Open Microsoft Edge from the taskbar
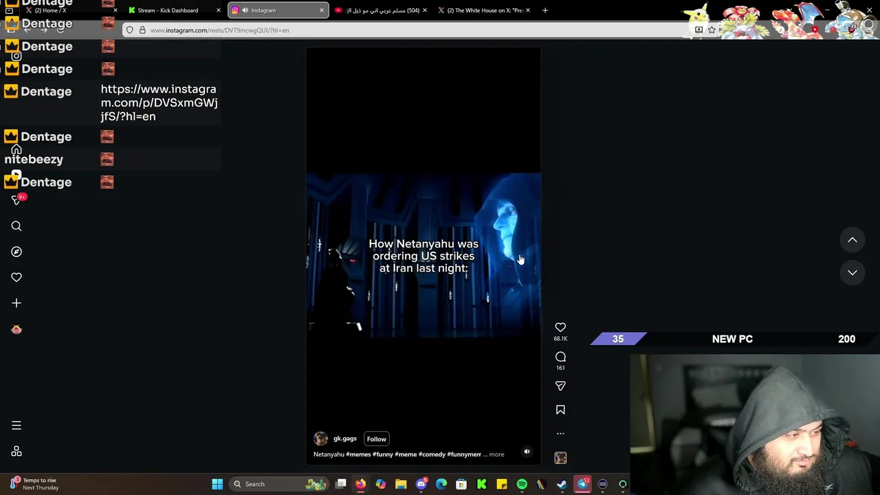The image size is (880, 495). (441, 484)
